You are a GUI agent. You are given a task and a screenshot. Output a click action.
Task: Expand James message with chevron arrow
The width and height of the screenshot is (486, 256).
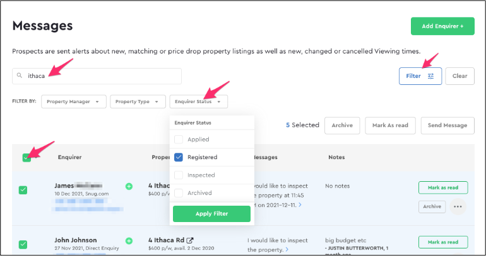pos(300,205)
